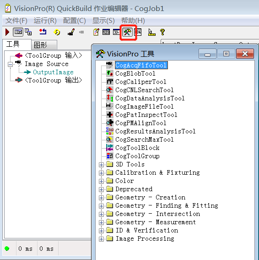Minimize the VisionPro 工具 window
Viewport: 259px width, 260px height.
click(207, 54)
